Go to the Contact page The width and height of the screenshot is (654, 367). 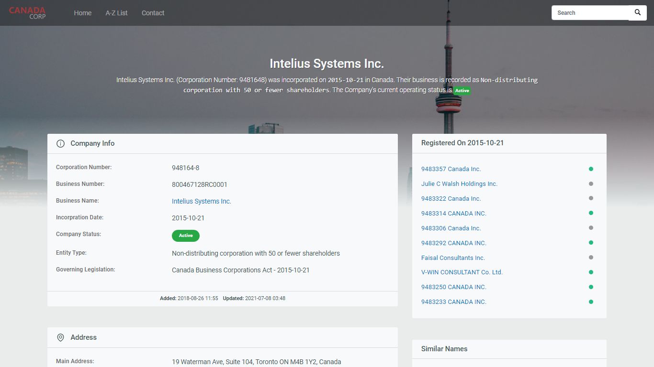coord(153,13)
